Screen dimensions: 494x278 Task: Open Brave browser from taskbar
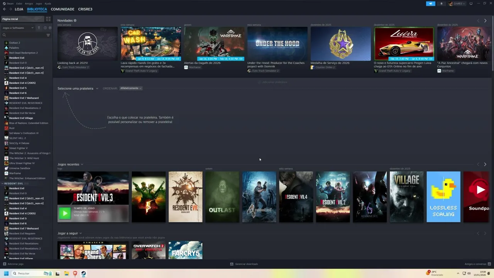coord(75,273)
